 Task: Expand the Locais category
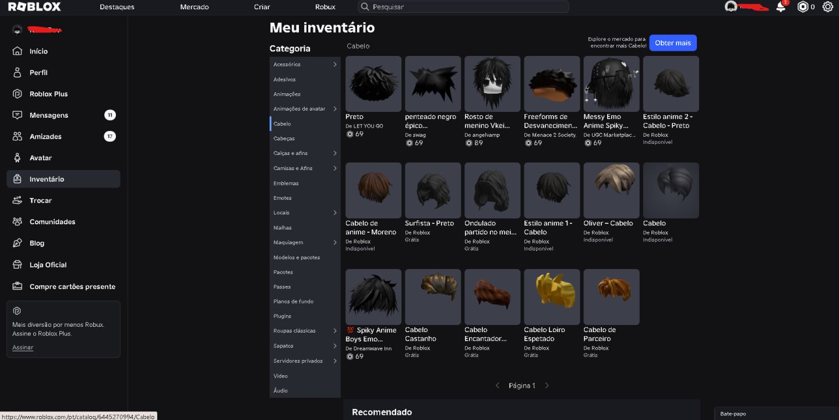[x=335, y=213]
